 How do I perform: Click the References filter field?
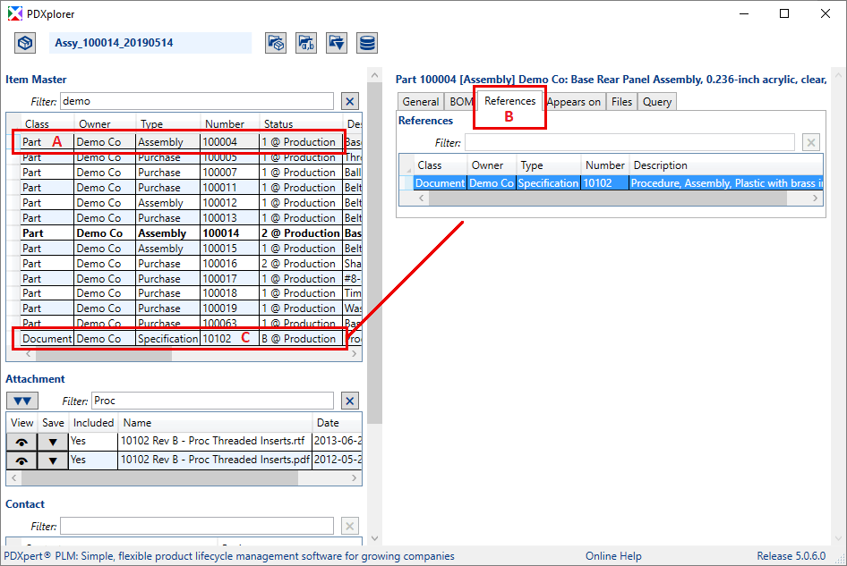point(629,142)
